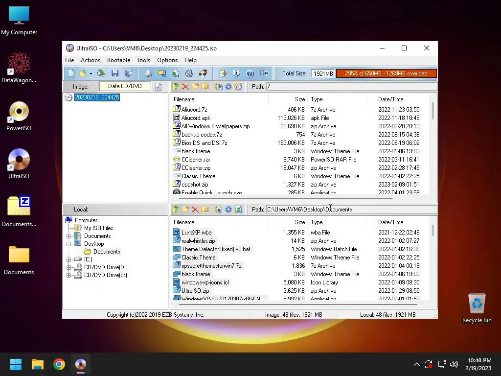Click the red X delete icon in image pane
The image size is (501, 376).
click(185, 86)
